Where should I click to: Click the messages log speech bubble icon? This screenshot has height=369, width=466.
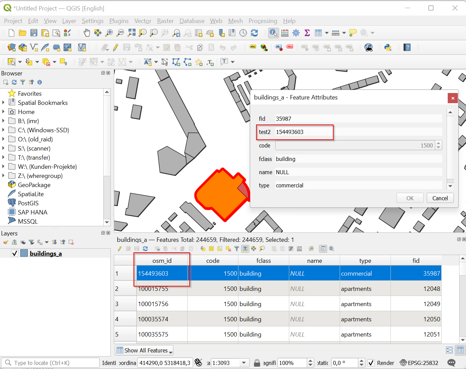coord(451,363)
